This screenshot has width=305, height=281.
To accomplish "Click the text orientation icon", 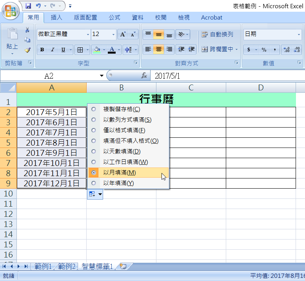I will click(x=181, y=34).
